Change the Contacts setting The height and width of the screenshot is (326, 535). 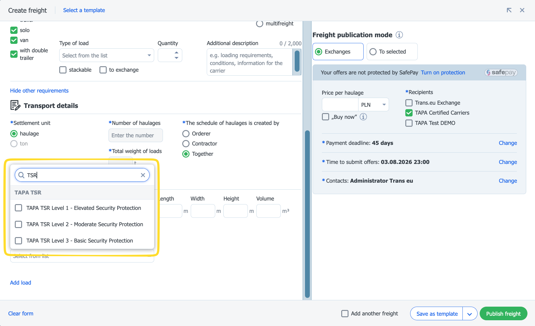(508, 181)
